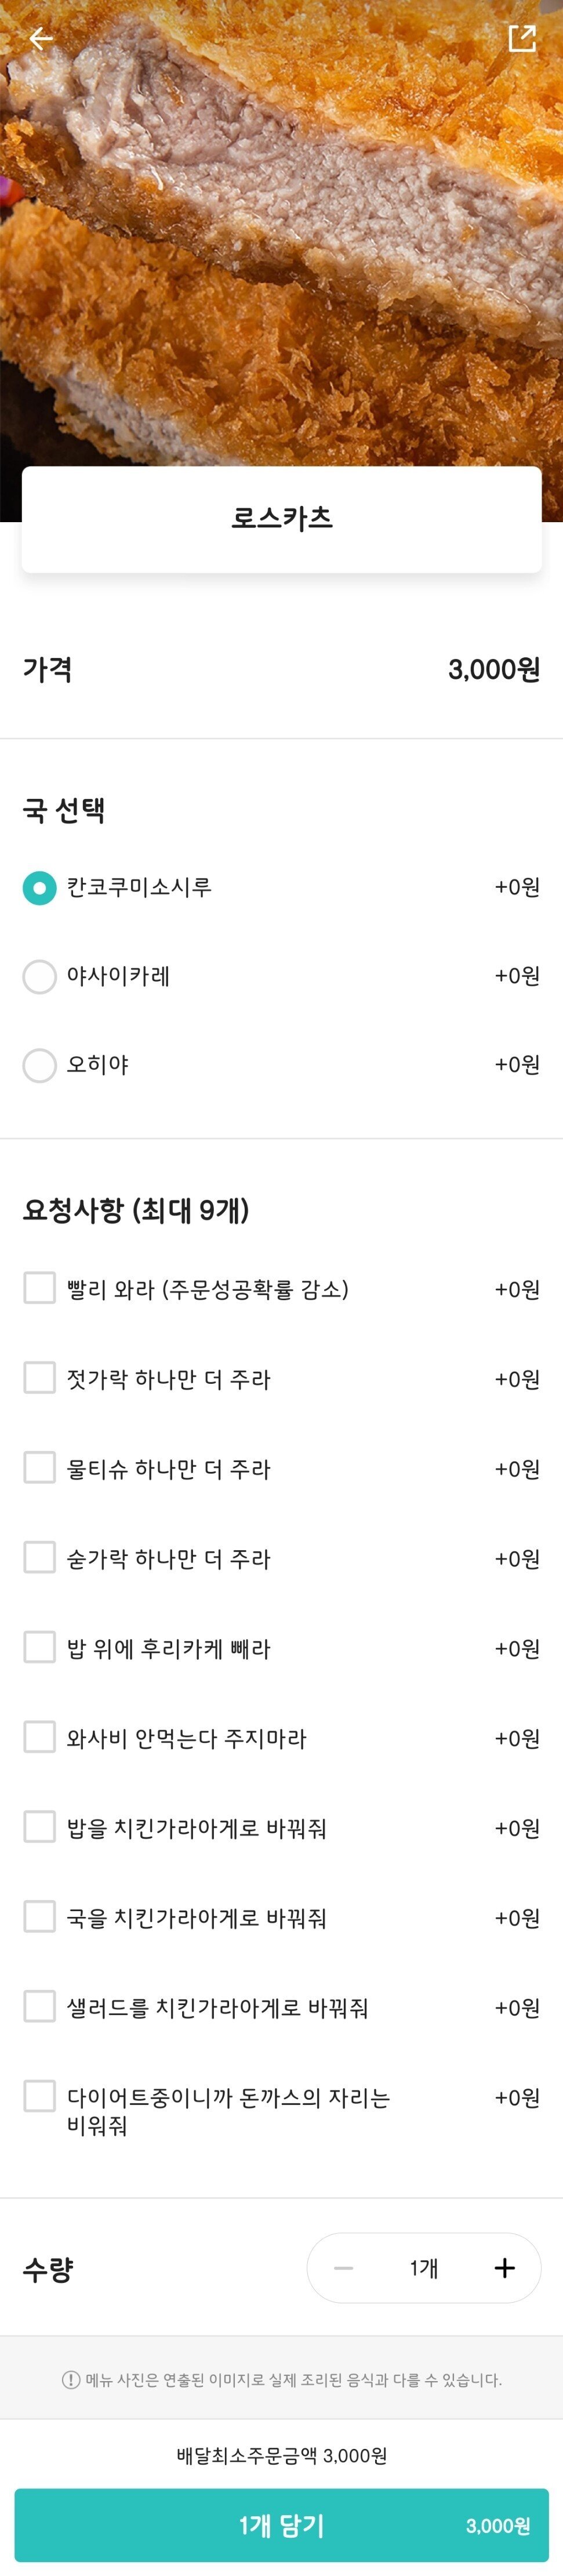Tap the back arrow icon

[x=41, y=39]
